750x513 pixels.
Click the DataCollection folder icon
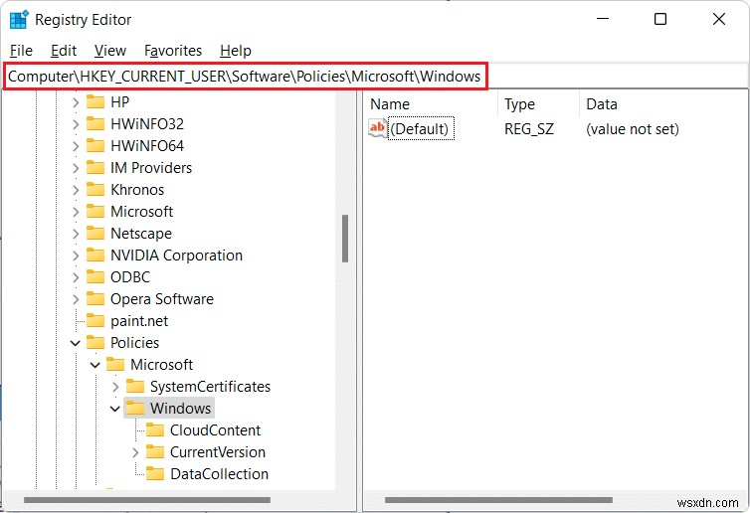(154, 474)
